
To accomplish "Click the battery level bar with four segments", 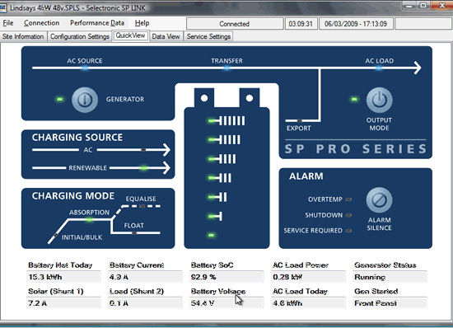I will coord(222,159).
